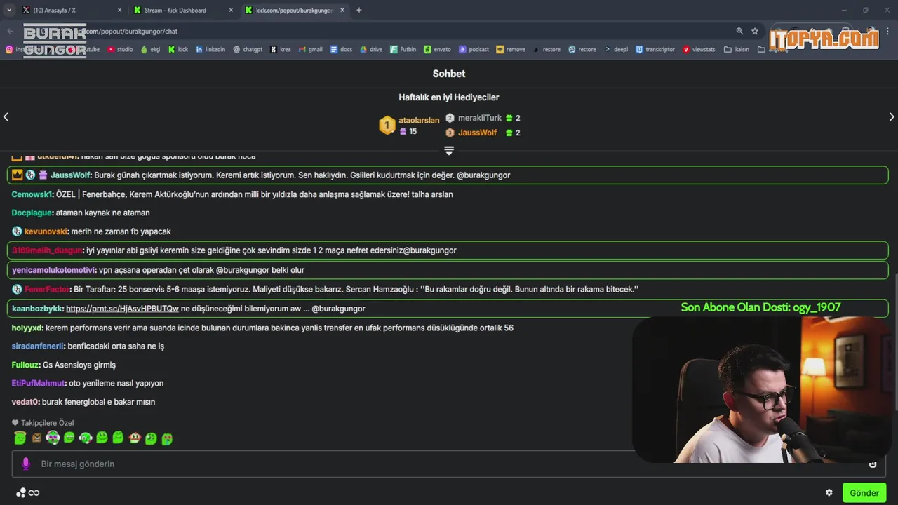Open the gmail bookmark
898x505 pixels.
click(311, 50)
